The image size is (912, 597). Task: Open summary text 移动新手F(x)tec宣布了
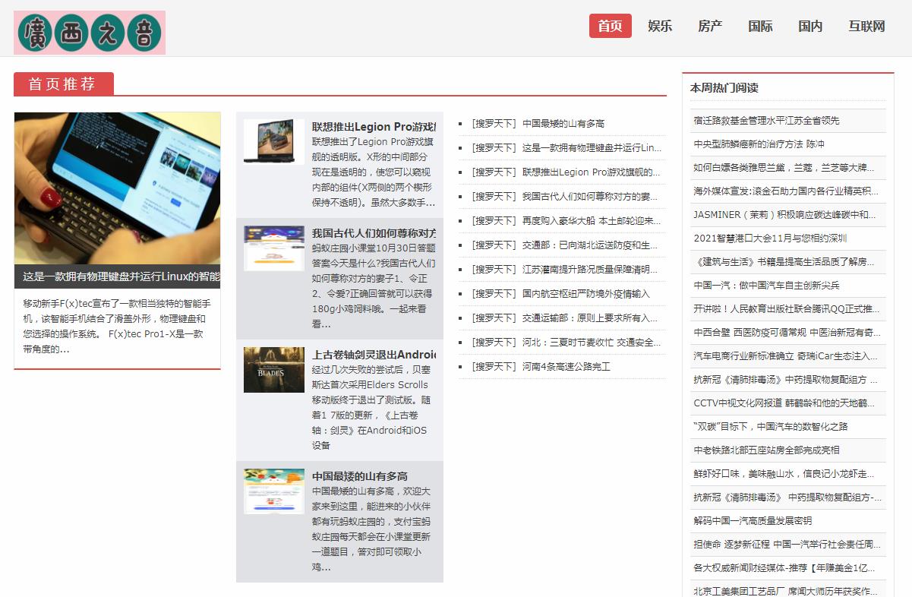[x=118, y=326]
